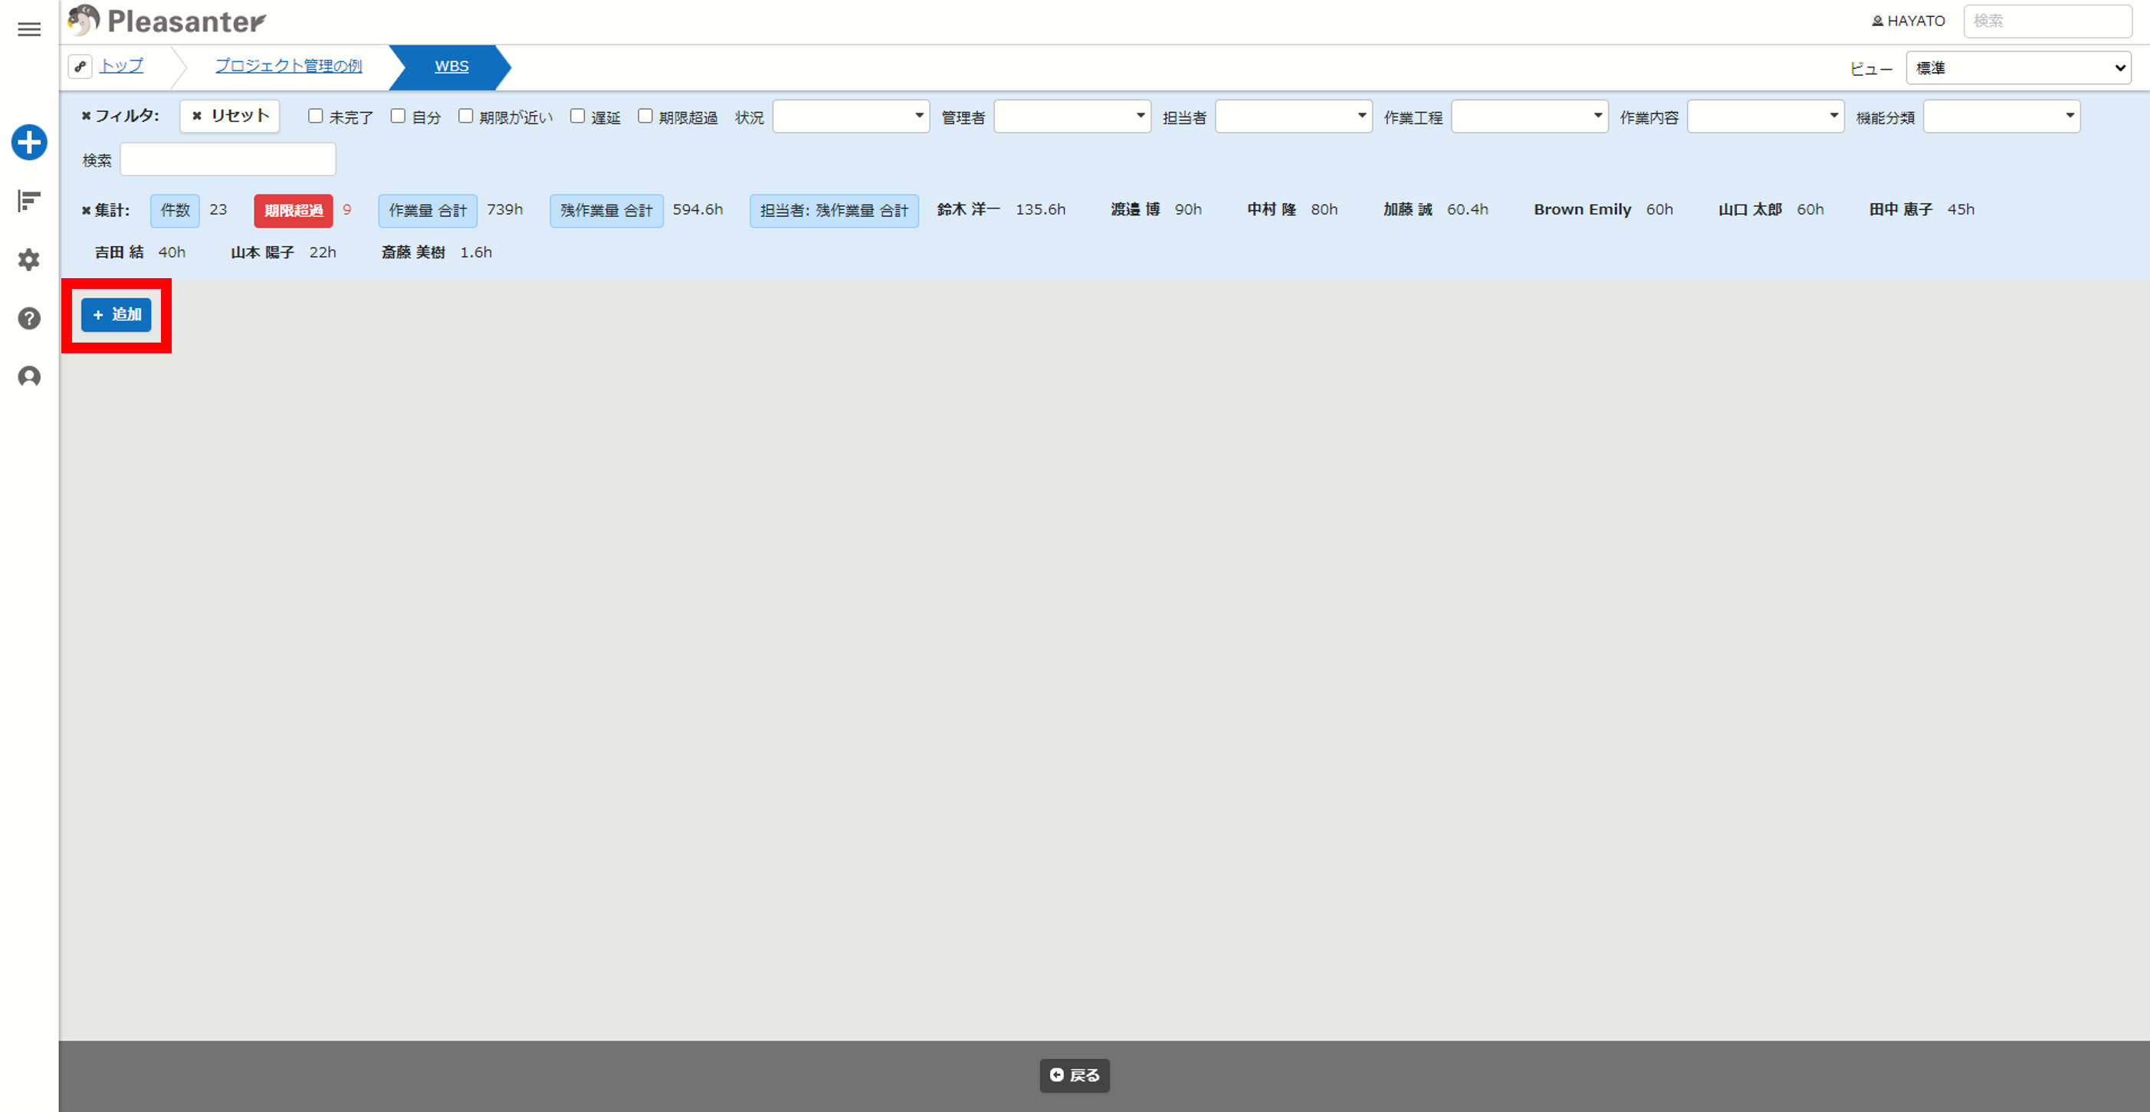This screenshot has height=1112, width=2150.
Task: Open the ビュー dropdown showing 標準
Action: [x=2018, y=67]
